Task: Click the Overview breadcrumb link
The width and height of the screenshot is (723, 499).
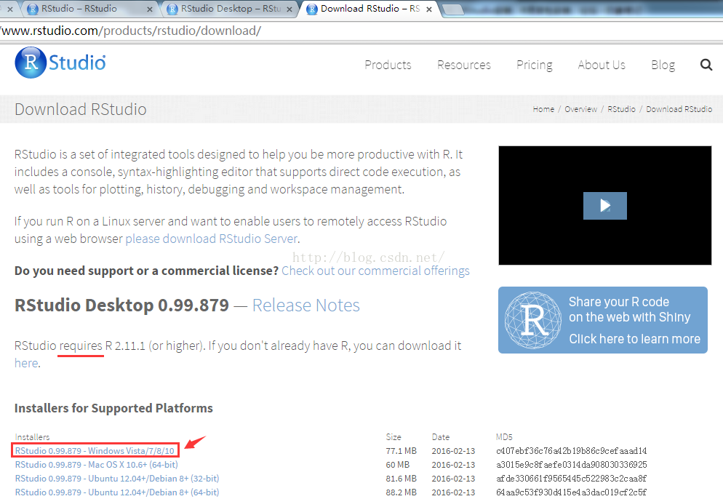Action: (580, 109)
